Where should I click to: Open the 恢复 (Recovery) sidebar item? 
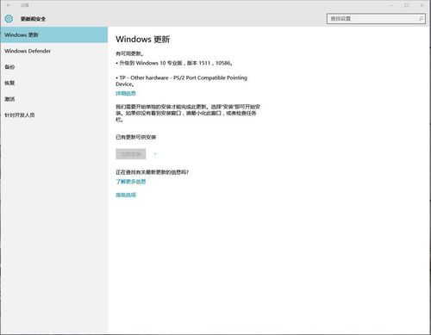[54, 83]
